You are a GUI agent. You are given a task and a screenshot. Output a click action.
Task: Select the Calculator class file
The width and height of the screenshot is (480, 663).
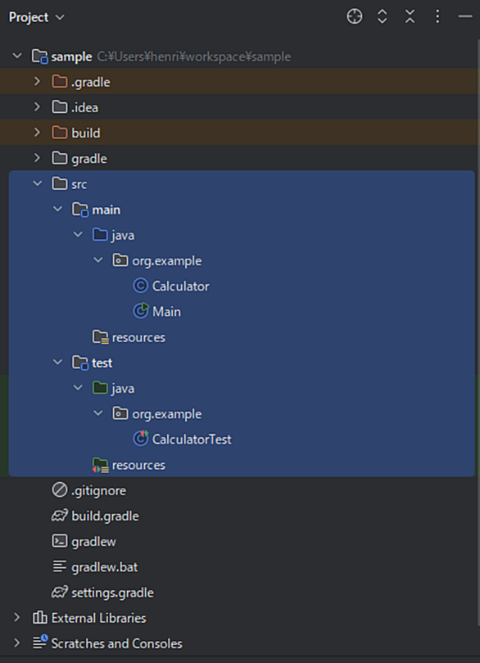tap(171, 286)
